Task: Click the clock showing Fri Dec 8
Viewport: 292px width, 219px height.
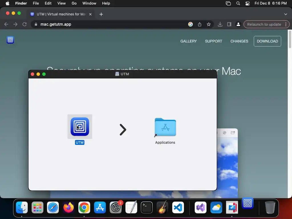Action: point(271,3)
